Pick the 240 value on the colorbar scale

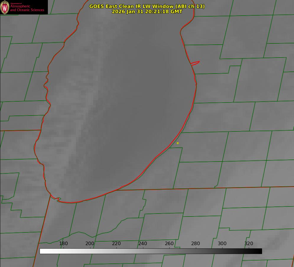143,244
